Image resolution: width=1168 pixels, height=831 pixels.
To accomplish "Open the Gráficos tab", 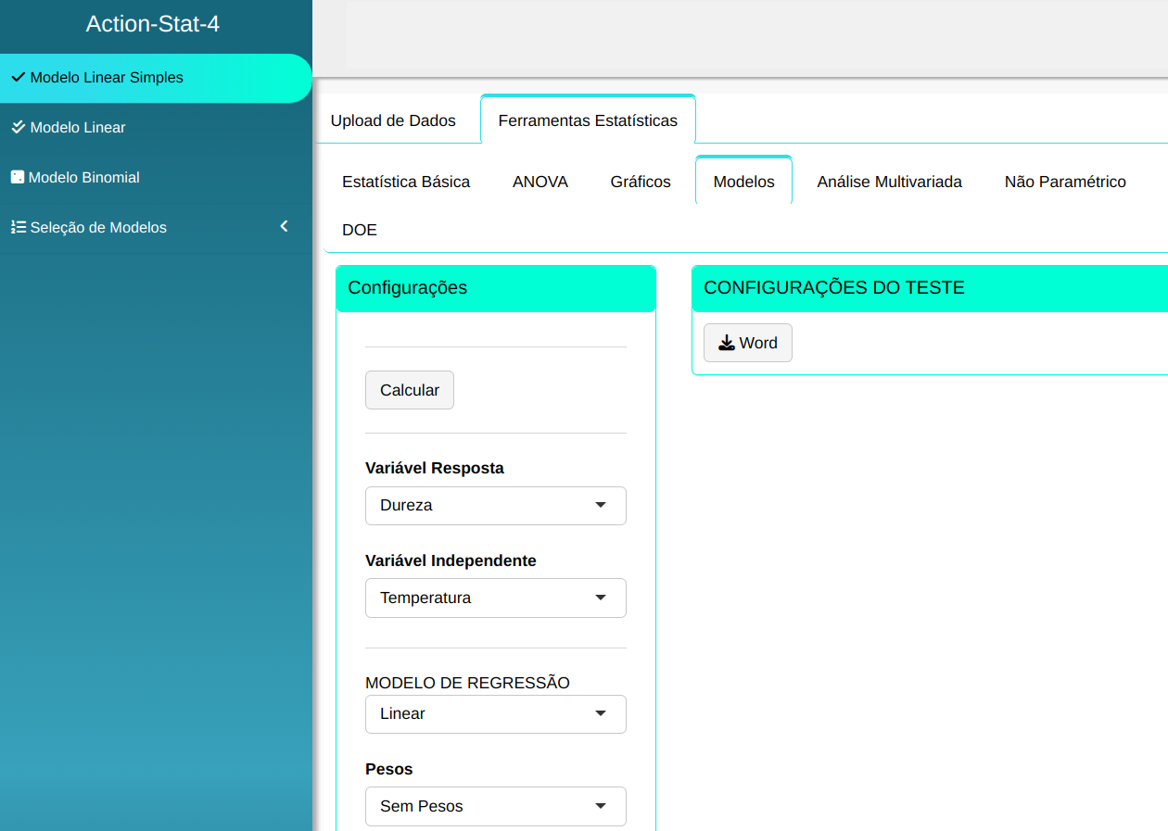I will (641, 182).
